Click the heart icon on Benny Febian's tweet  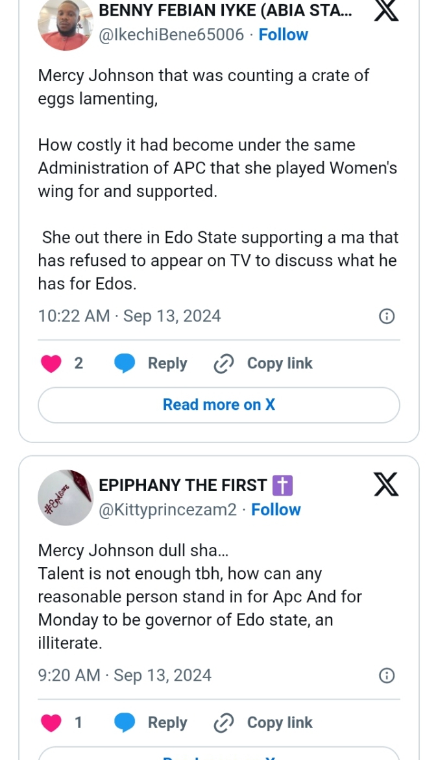click(51, 363)
